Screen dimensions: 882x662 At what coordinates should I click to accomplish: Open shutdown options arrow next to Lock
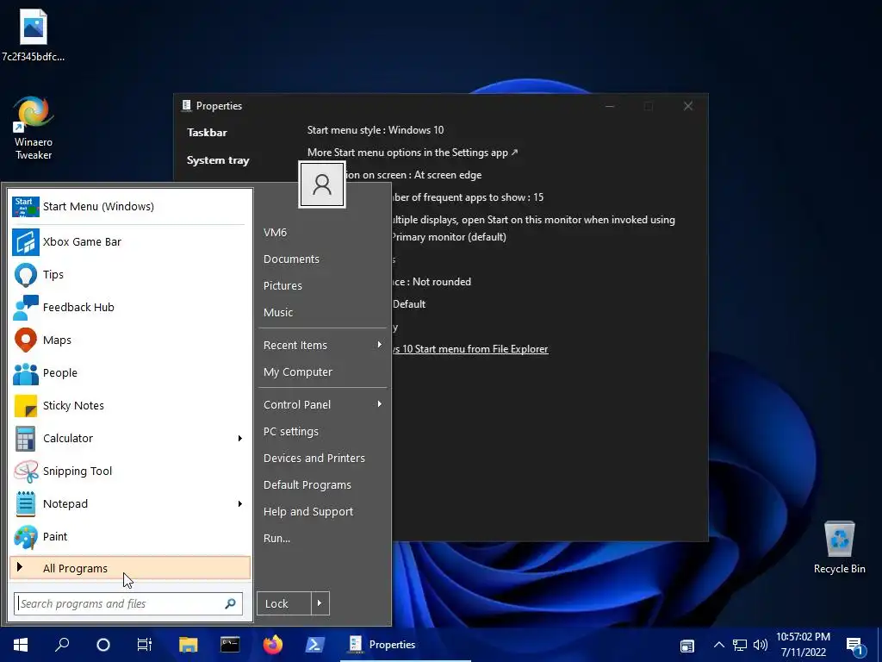[320, 603]
